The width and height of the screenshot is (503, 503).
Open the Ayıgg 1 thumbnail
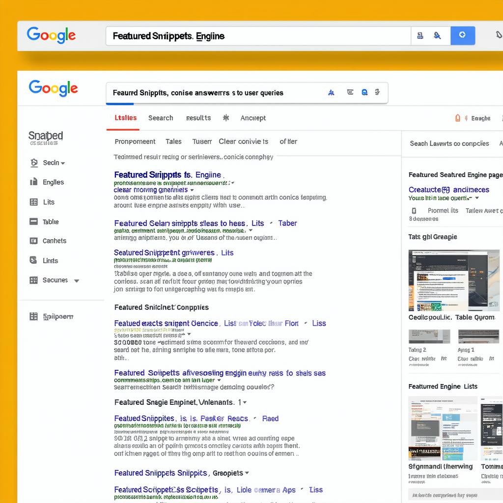(478, 336)
